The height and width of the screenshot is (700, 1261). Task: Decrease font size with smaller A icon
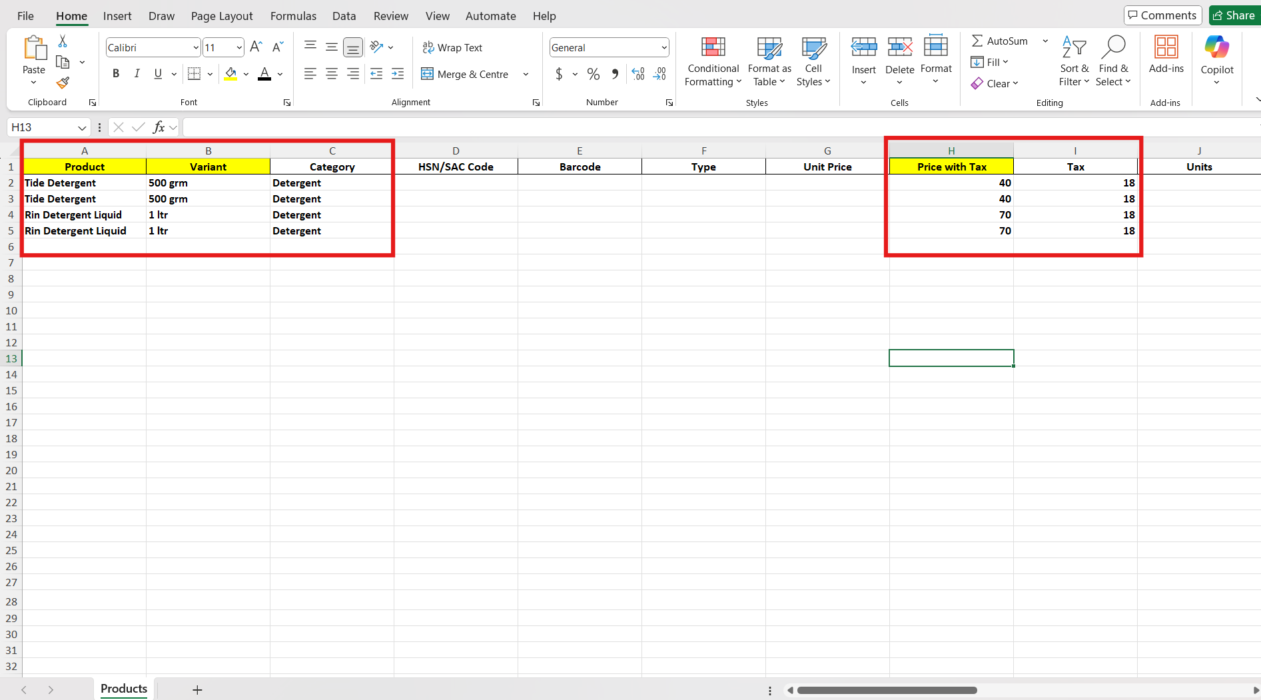[278, 47]
